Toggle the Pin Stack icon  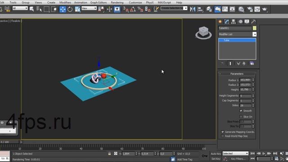pos(222,63)
